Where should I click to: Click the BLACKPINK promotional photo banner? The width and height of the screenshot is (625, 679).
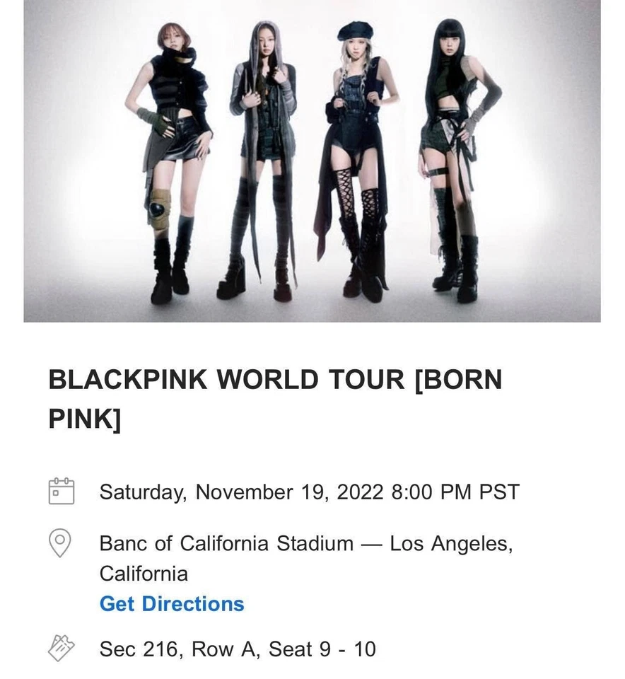pyautogui.click(x=312, y=163)
